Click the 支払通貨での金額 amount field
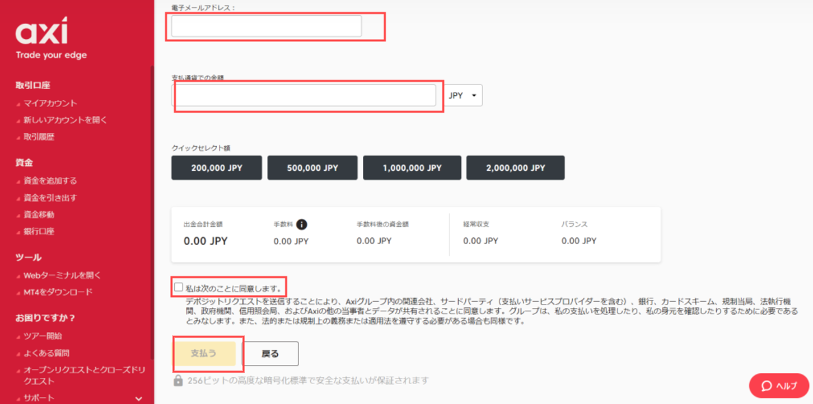This screenshot has height=404, width=813. pos(305,95)
